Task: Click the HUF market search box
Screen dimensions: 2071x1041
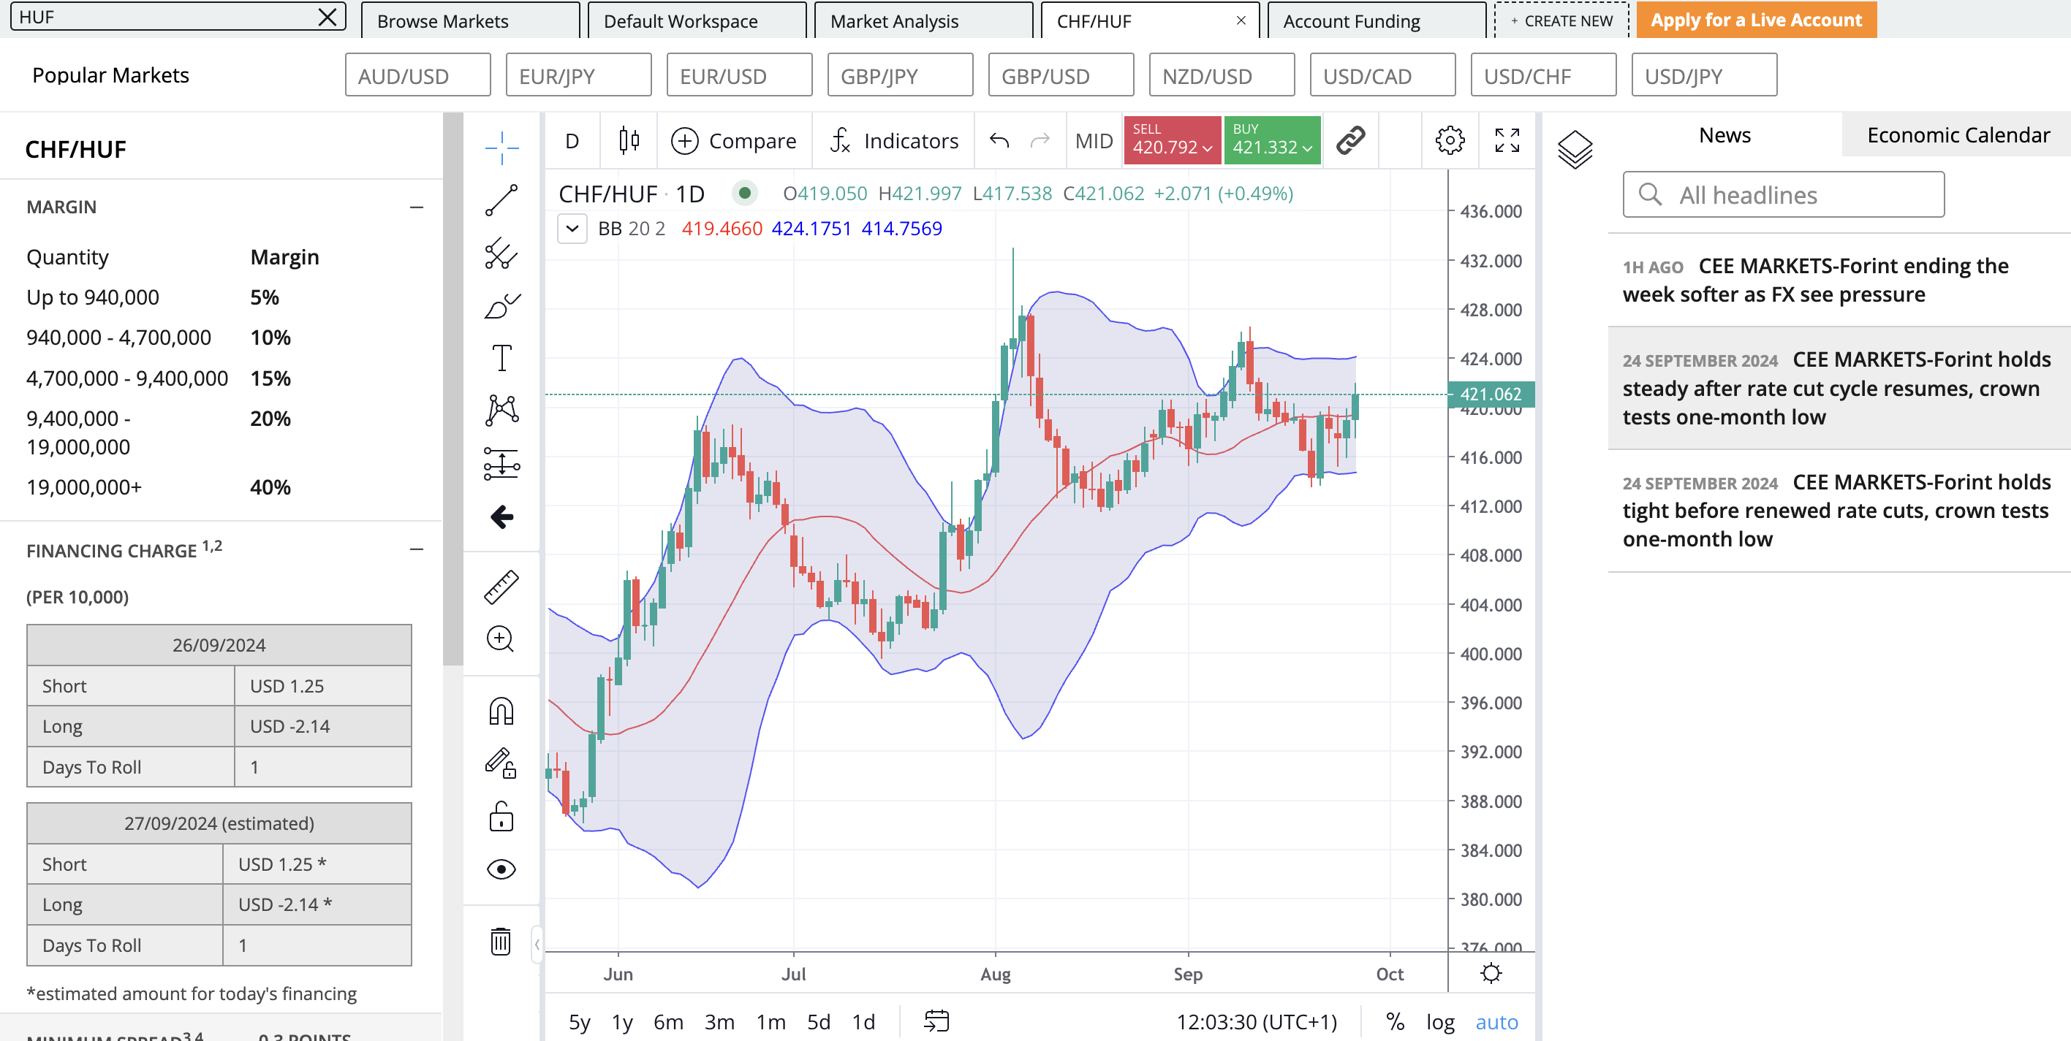Action: coord(178,17)
